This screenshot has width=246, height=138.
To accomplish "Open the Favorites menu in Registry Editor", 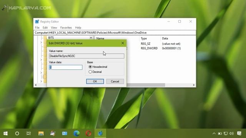I will coord(66,28).
